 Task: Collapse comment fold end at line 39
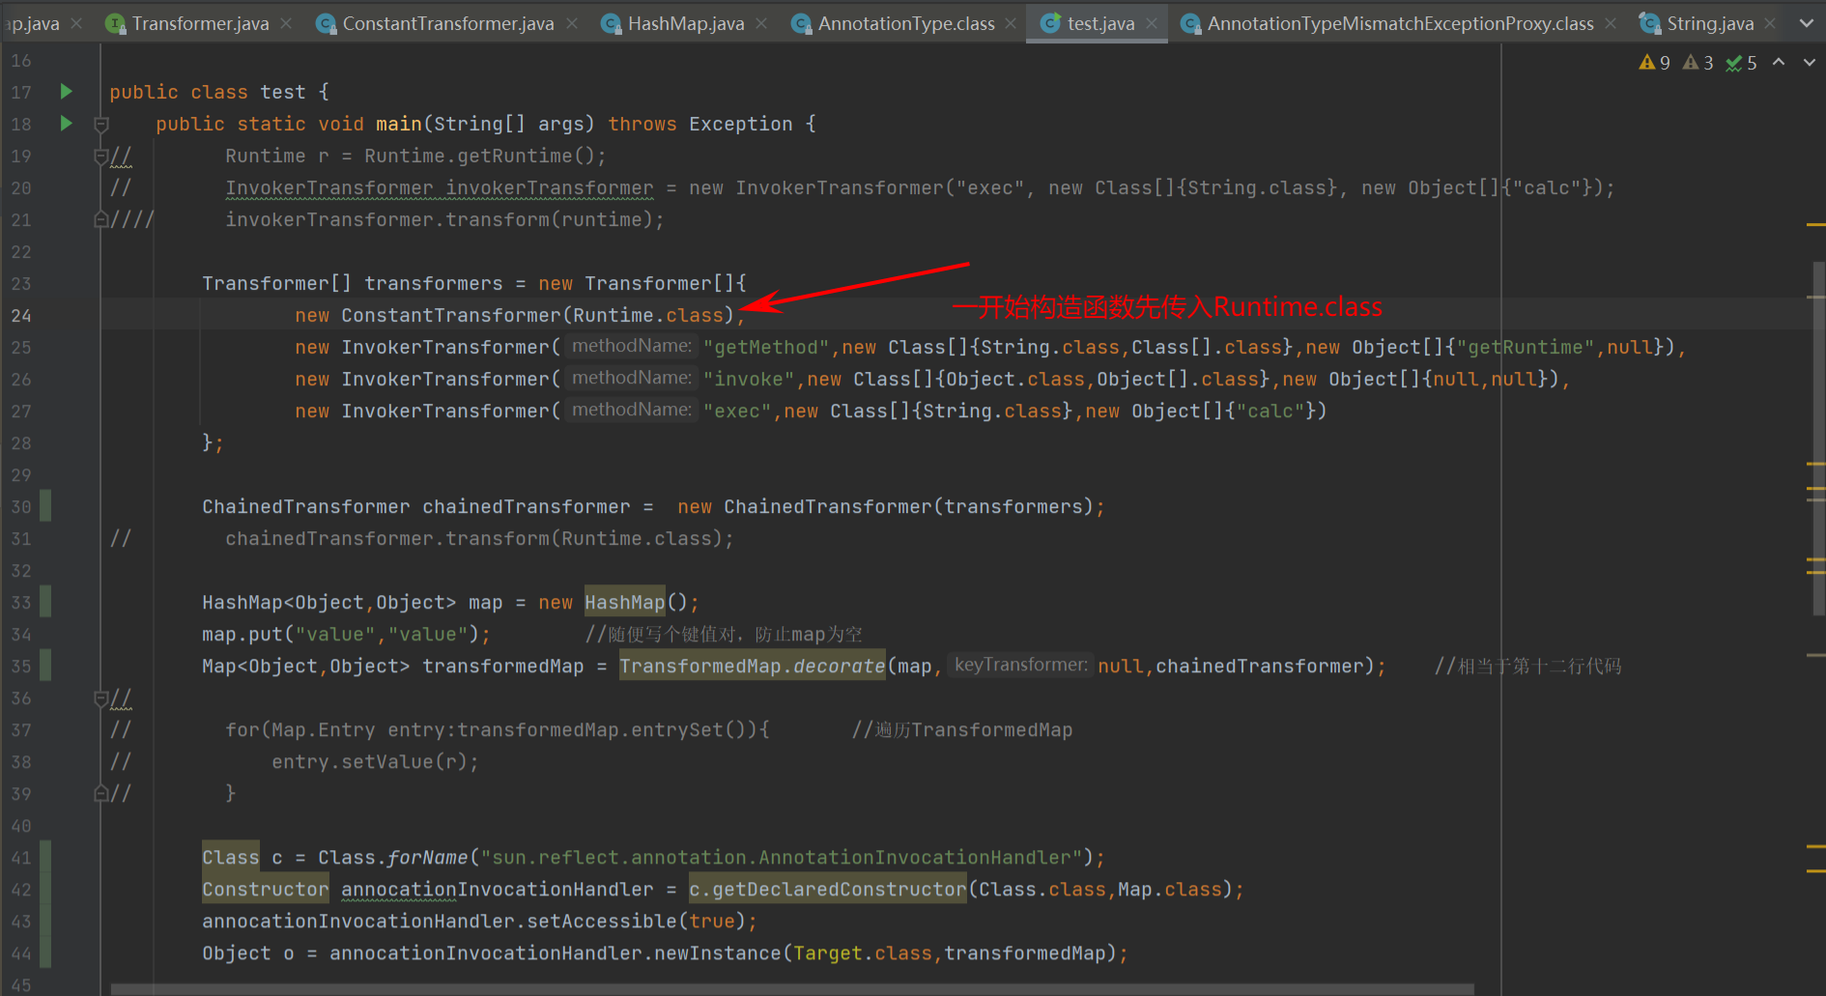pos(100,793)
